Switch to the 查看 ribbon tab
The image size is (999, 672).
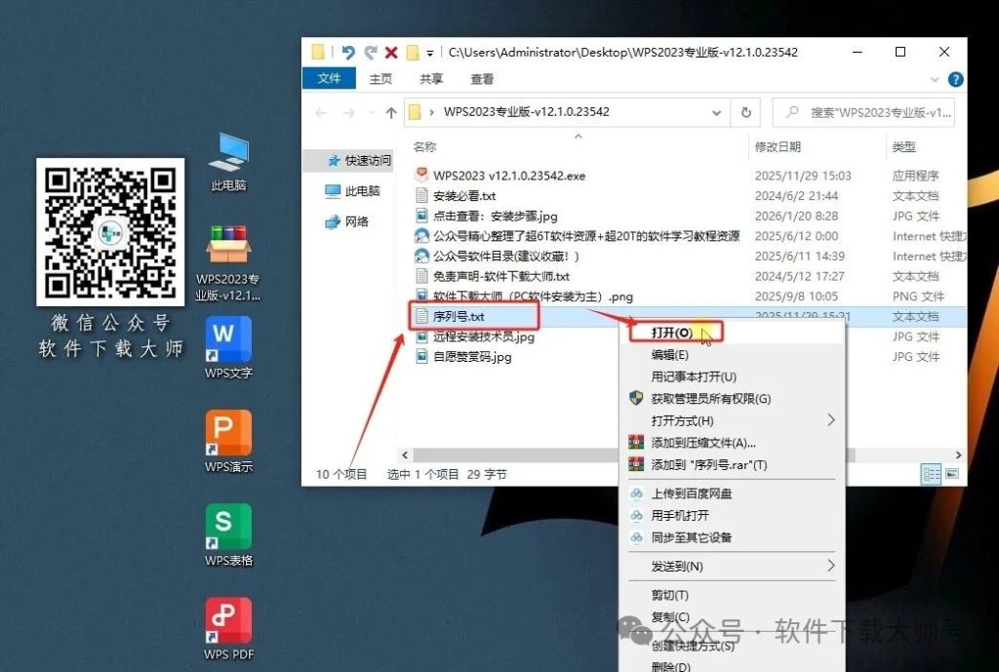click(482, 80)
